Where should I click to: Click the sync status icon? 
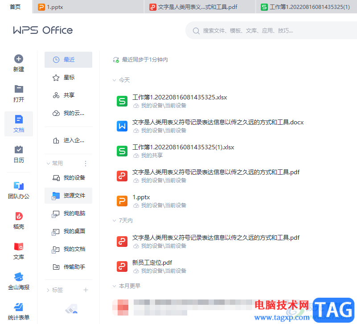(x=116, y=60)
